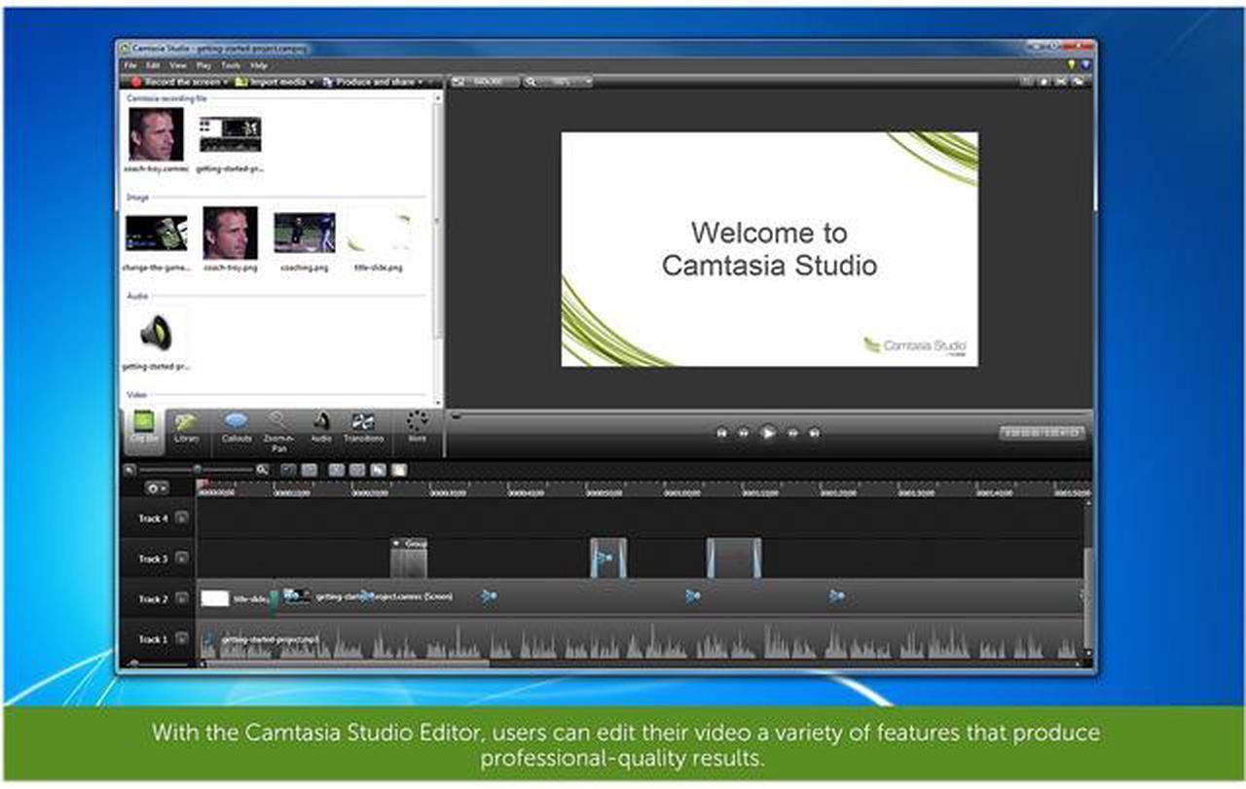The width and height of the screenshot is (1246, 789).
Task: Click the Import media folder icon
Action: (x=241, y=83)
